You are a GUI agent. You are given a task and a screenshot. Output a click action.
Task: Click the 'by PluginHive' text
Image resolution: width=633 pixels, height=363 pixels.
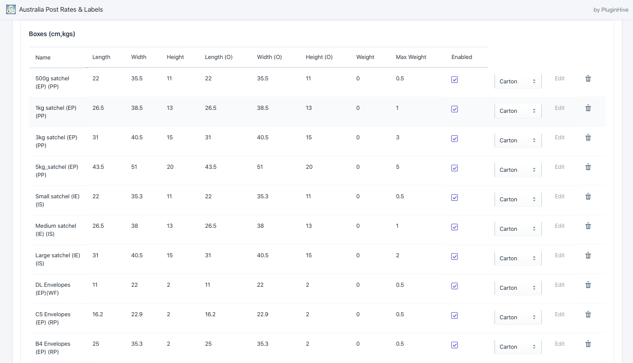coord(610,10)
